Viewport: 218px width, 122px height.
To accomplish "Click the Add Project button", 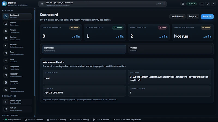I will coord(177,17).
